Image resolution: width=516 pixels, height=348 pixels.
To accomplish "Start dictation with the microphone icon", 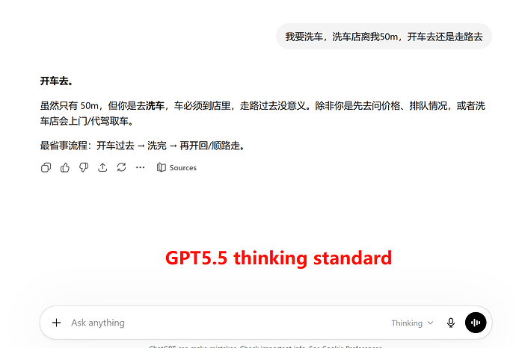I will pos(451,323).
